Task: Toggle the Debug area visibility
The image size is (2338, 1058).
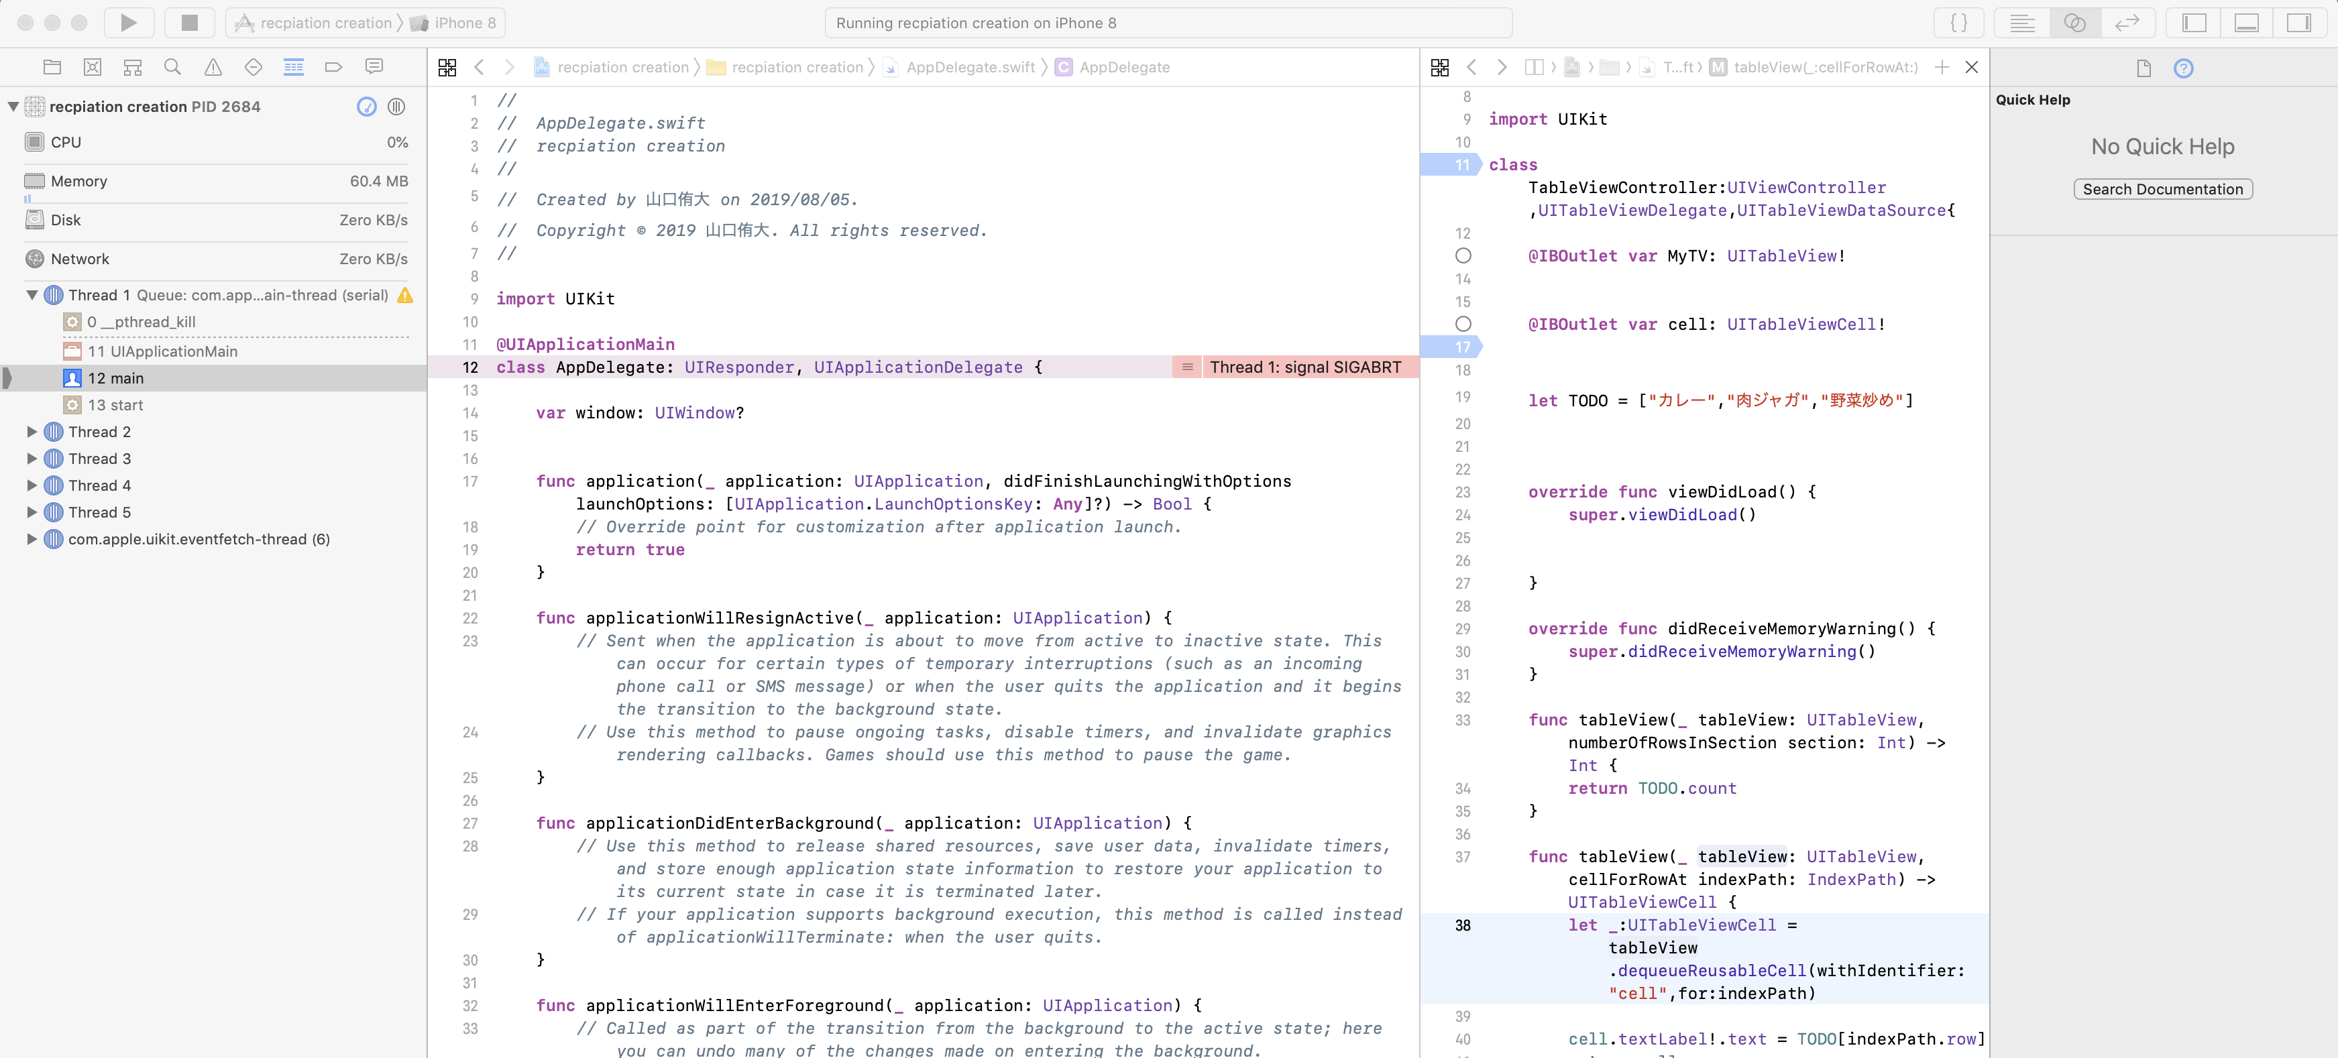Action: coord(2246,23)
